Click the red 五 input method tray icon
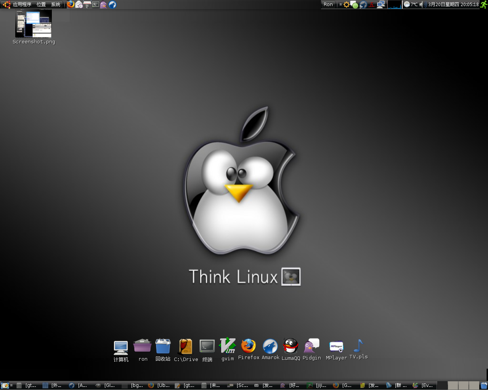 pyautogui.click(x=372, y=5)
